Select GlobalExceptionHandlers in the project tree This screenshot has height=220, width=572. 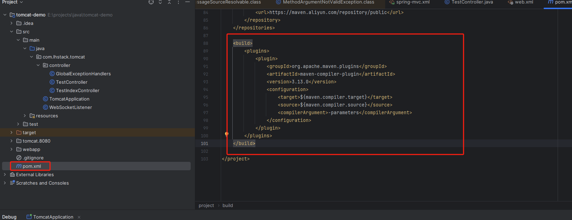83,74
